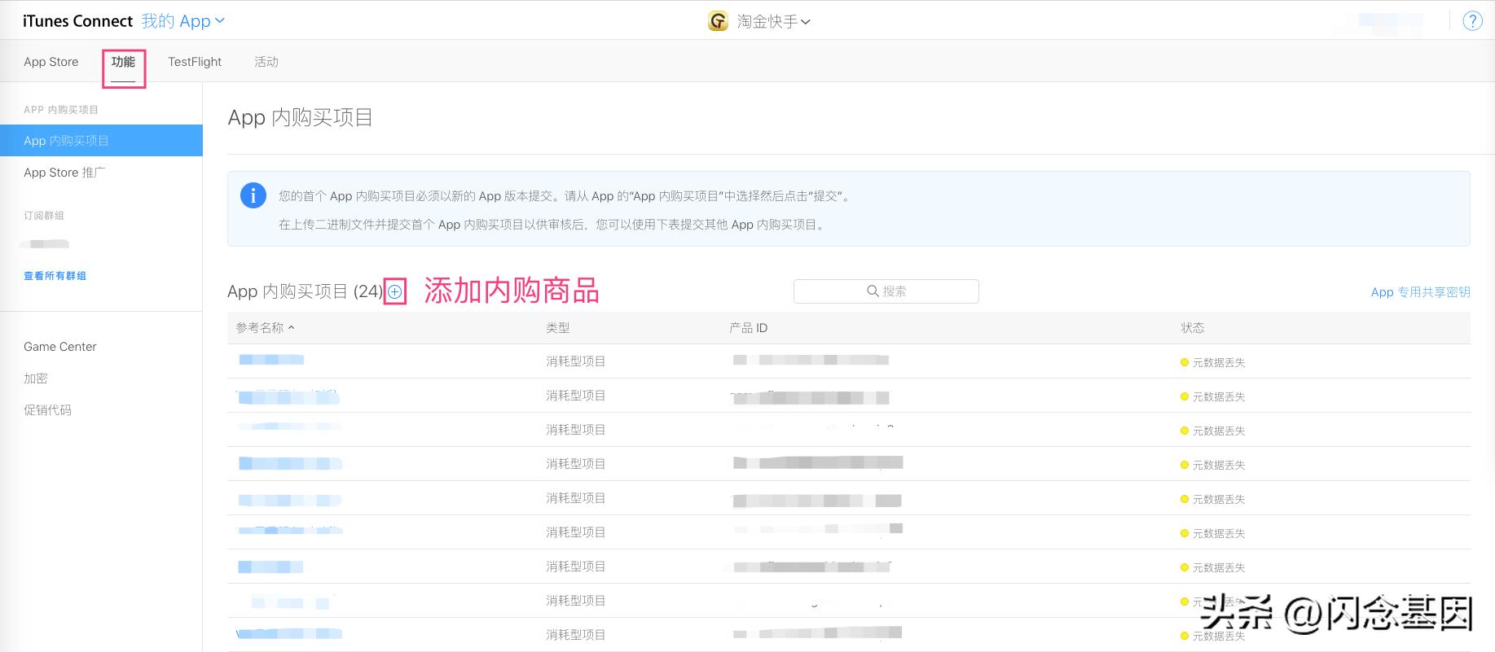Screen dimensions: 1495x652
Task: Click first row 消耗型项目 type cell
Action: pos(576,361)
